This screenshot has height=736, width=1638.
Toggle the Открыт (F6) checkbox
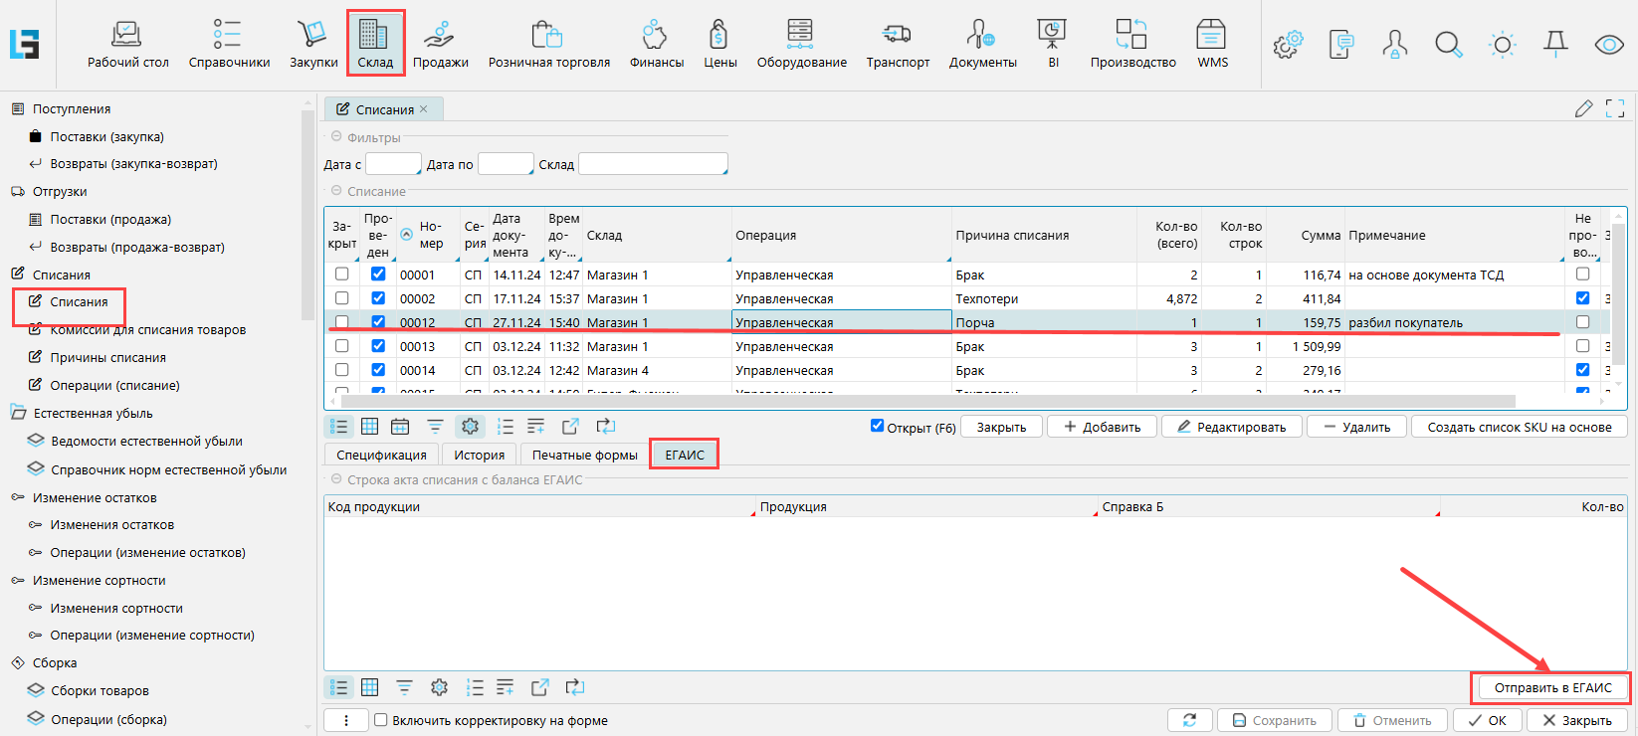[877, 426]
